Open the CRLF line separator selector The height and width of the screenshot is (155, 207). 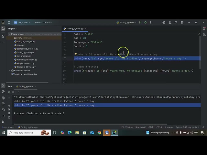click(x=151, y=127)
